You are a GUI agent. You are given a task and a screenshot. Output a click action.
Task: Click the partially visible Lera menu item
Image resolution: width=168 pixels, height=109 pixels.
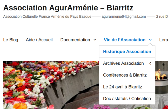click(163, 40)
